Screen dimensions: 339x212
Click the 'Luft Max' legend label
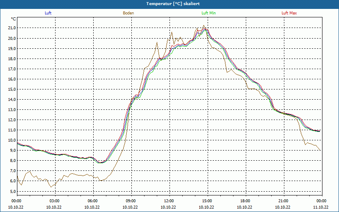(289, 13)
